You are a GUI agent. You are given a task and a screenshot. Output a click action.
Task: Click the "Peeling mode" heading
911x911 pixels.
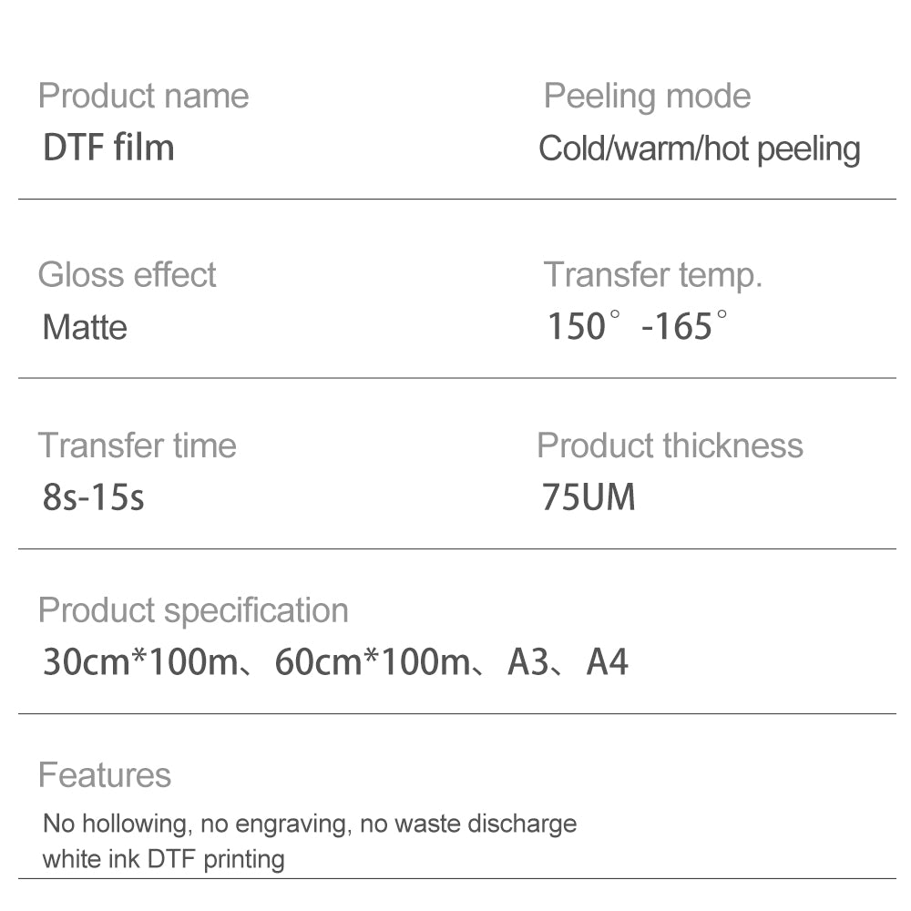[647, 96]
